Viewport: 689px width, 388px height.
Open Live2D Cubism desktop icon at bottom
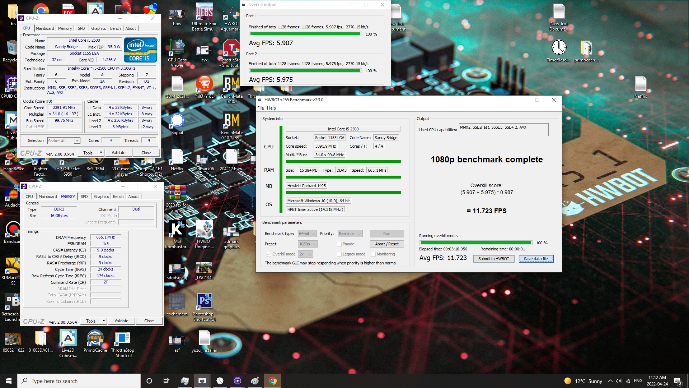coord(68,344)
